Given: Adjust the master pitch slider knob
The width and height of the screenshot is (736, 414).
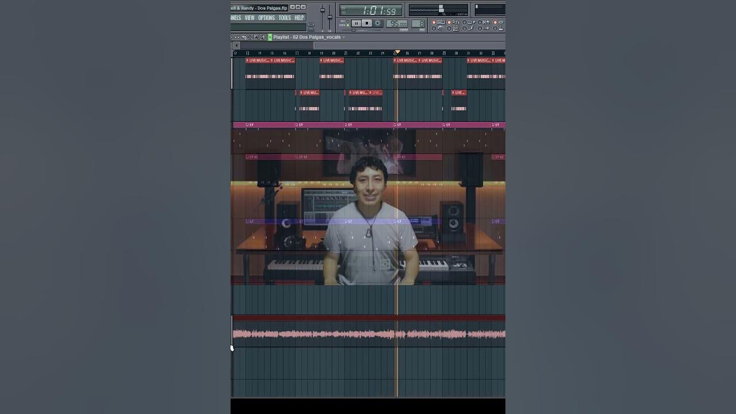Looking at the screenshot, I should click(329, 17).
